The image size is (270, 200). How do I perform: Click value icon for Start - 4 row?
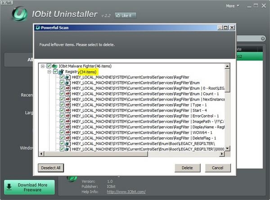67,110
